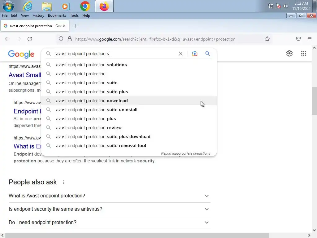Open the History menu
This screenshot has width=317, height=238.
coord(38,15)
